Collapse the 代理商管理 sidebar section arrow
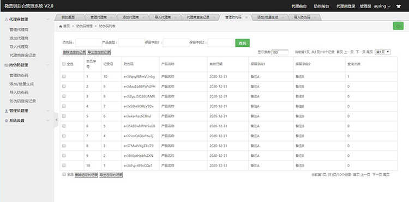 (x=48, y=20)
